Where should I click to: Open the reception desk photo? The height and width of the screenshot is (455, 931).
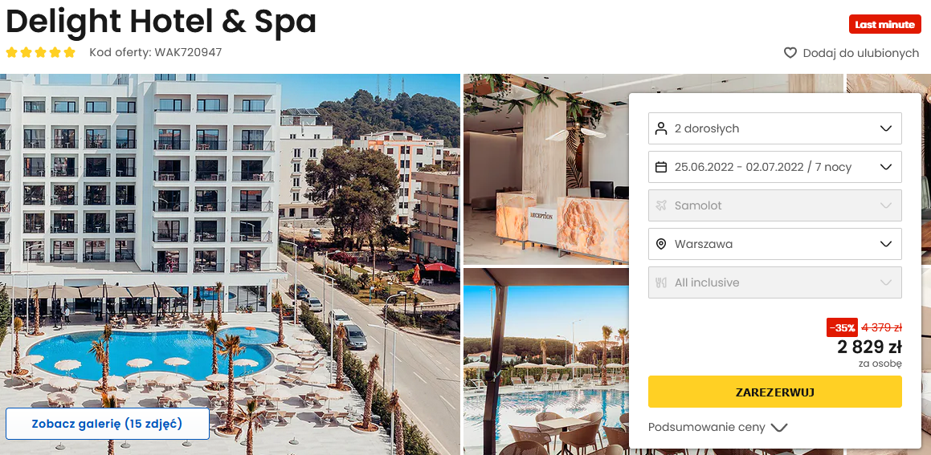[x=546, y=169]
